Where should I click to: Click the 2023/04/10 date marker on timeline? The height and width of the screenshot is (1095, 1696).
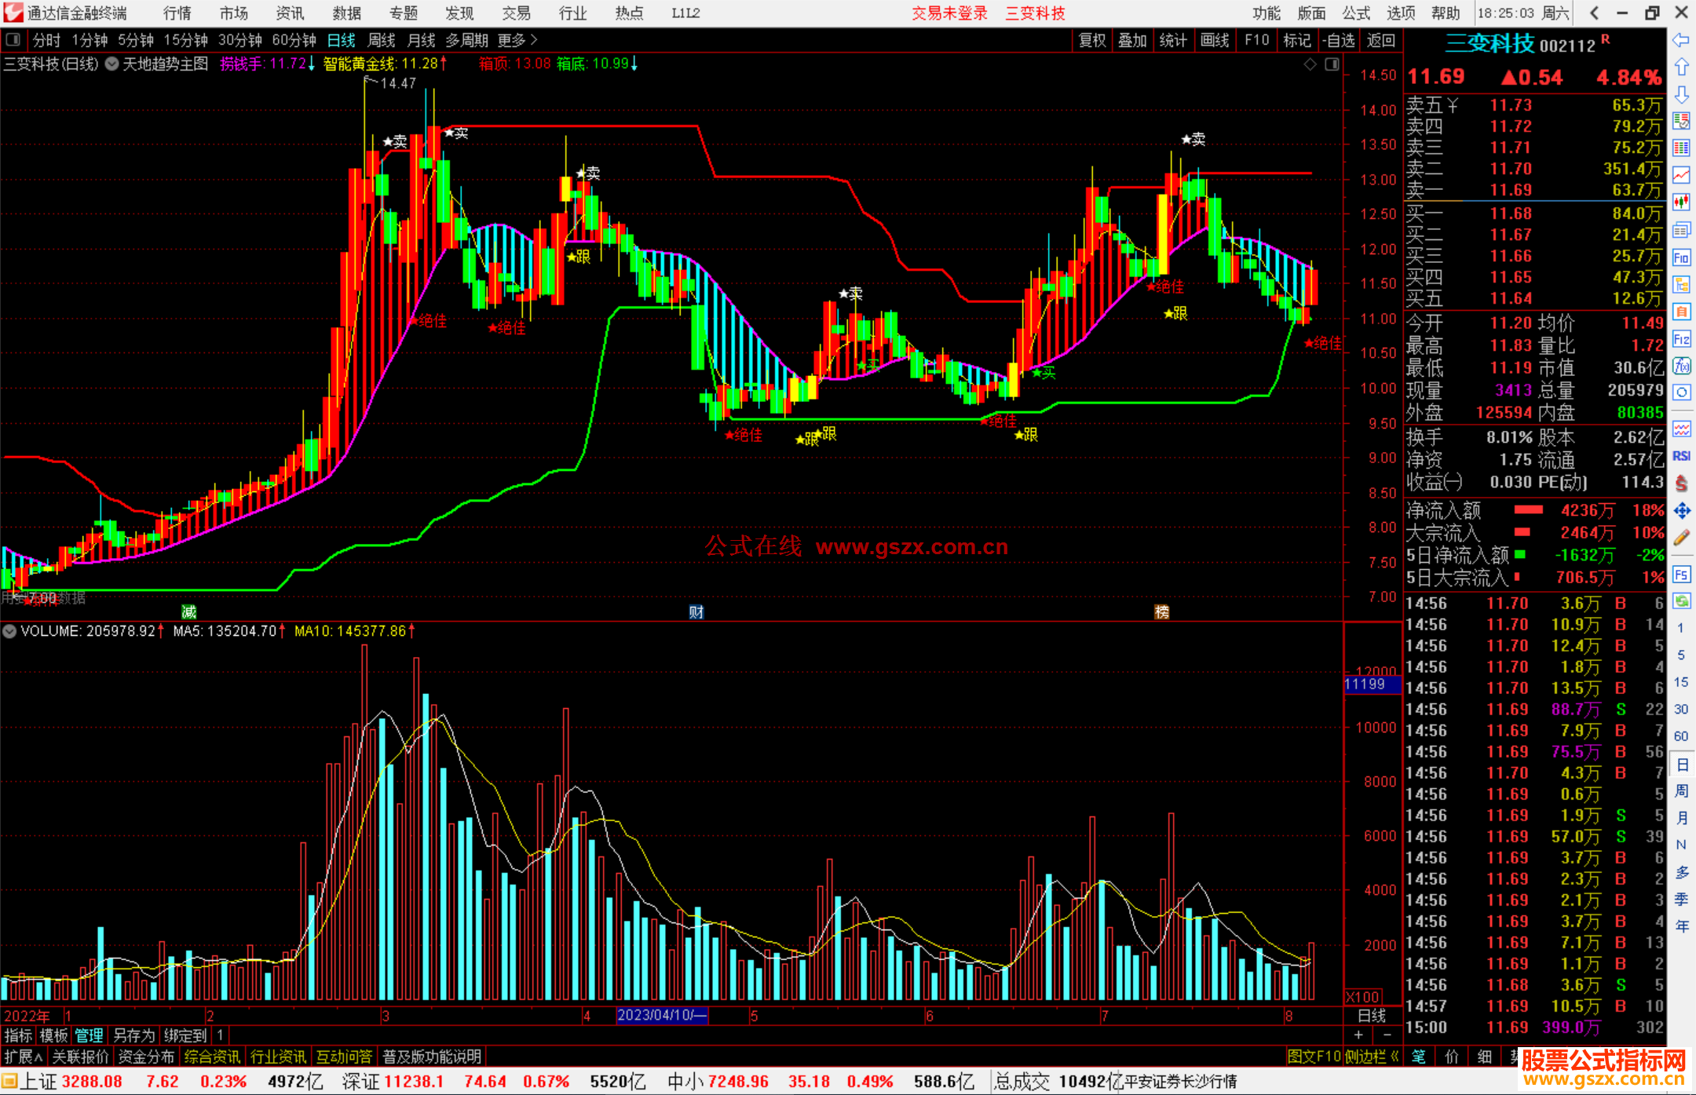point(662,1015)
